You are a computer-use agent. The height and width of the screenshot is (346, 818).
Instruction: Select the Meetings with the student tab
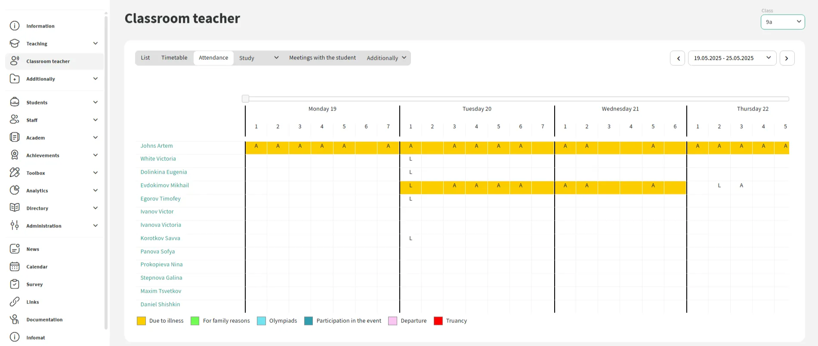click(322, 58)
